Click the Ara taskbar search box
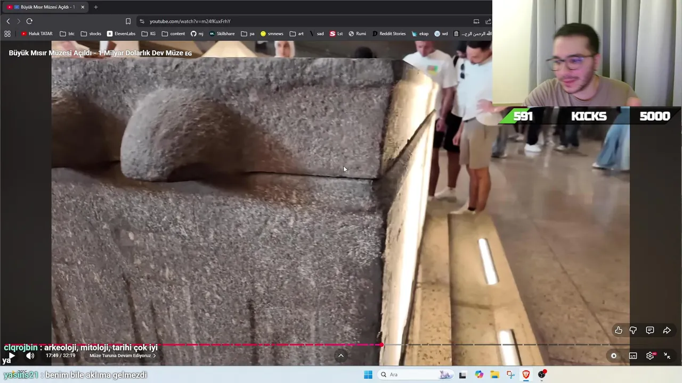682x383 pixels. pos(416,374)
